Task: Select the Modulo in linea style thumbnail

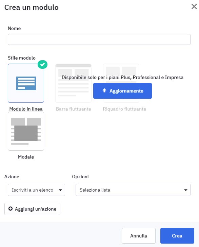Action: click(x=26, y=83)
